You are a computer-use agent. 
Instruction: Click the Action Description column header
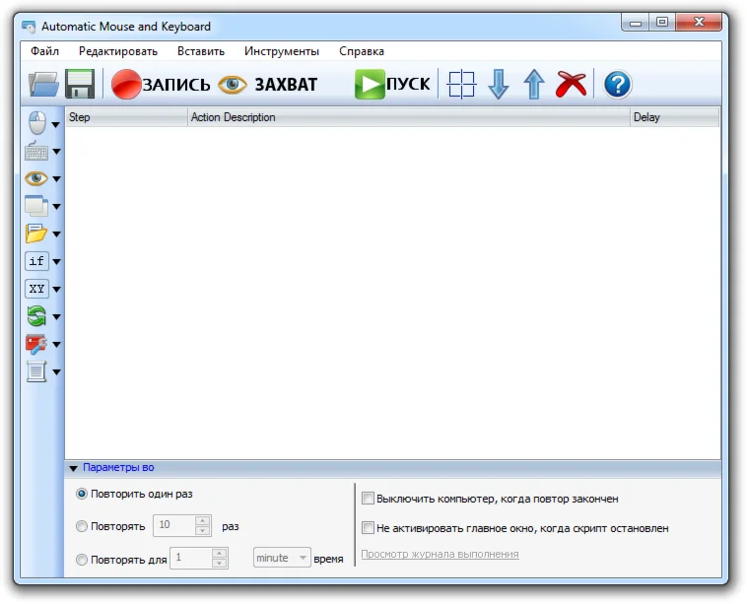409,117
